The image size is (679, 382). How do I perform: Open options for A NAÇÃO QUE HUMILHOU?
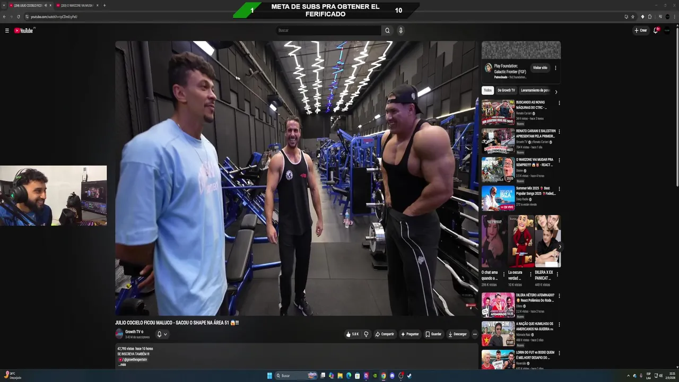[559, 324]
